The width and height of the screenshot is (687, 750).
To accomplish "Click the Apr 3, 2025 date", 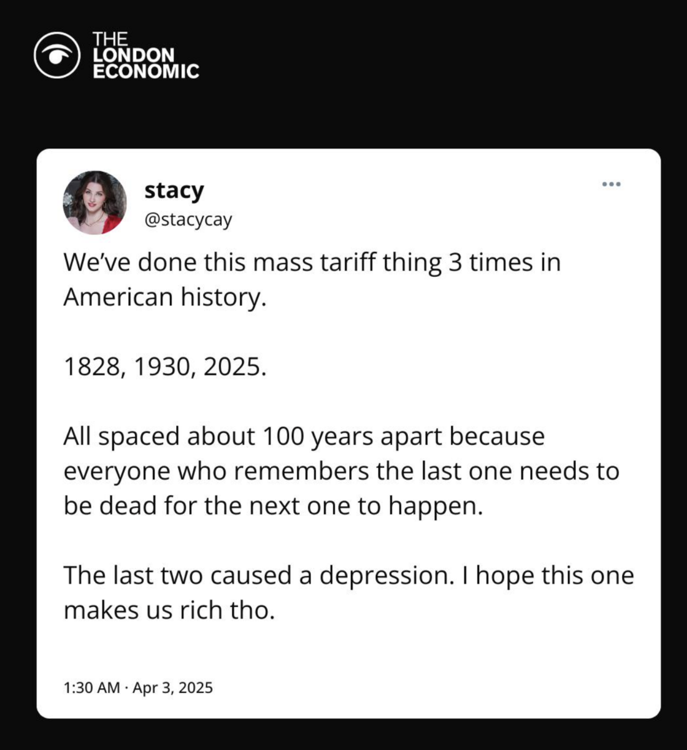I will (x=173, y=687).
